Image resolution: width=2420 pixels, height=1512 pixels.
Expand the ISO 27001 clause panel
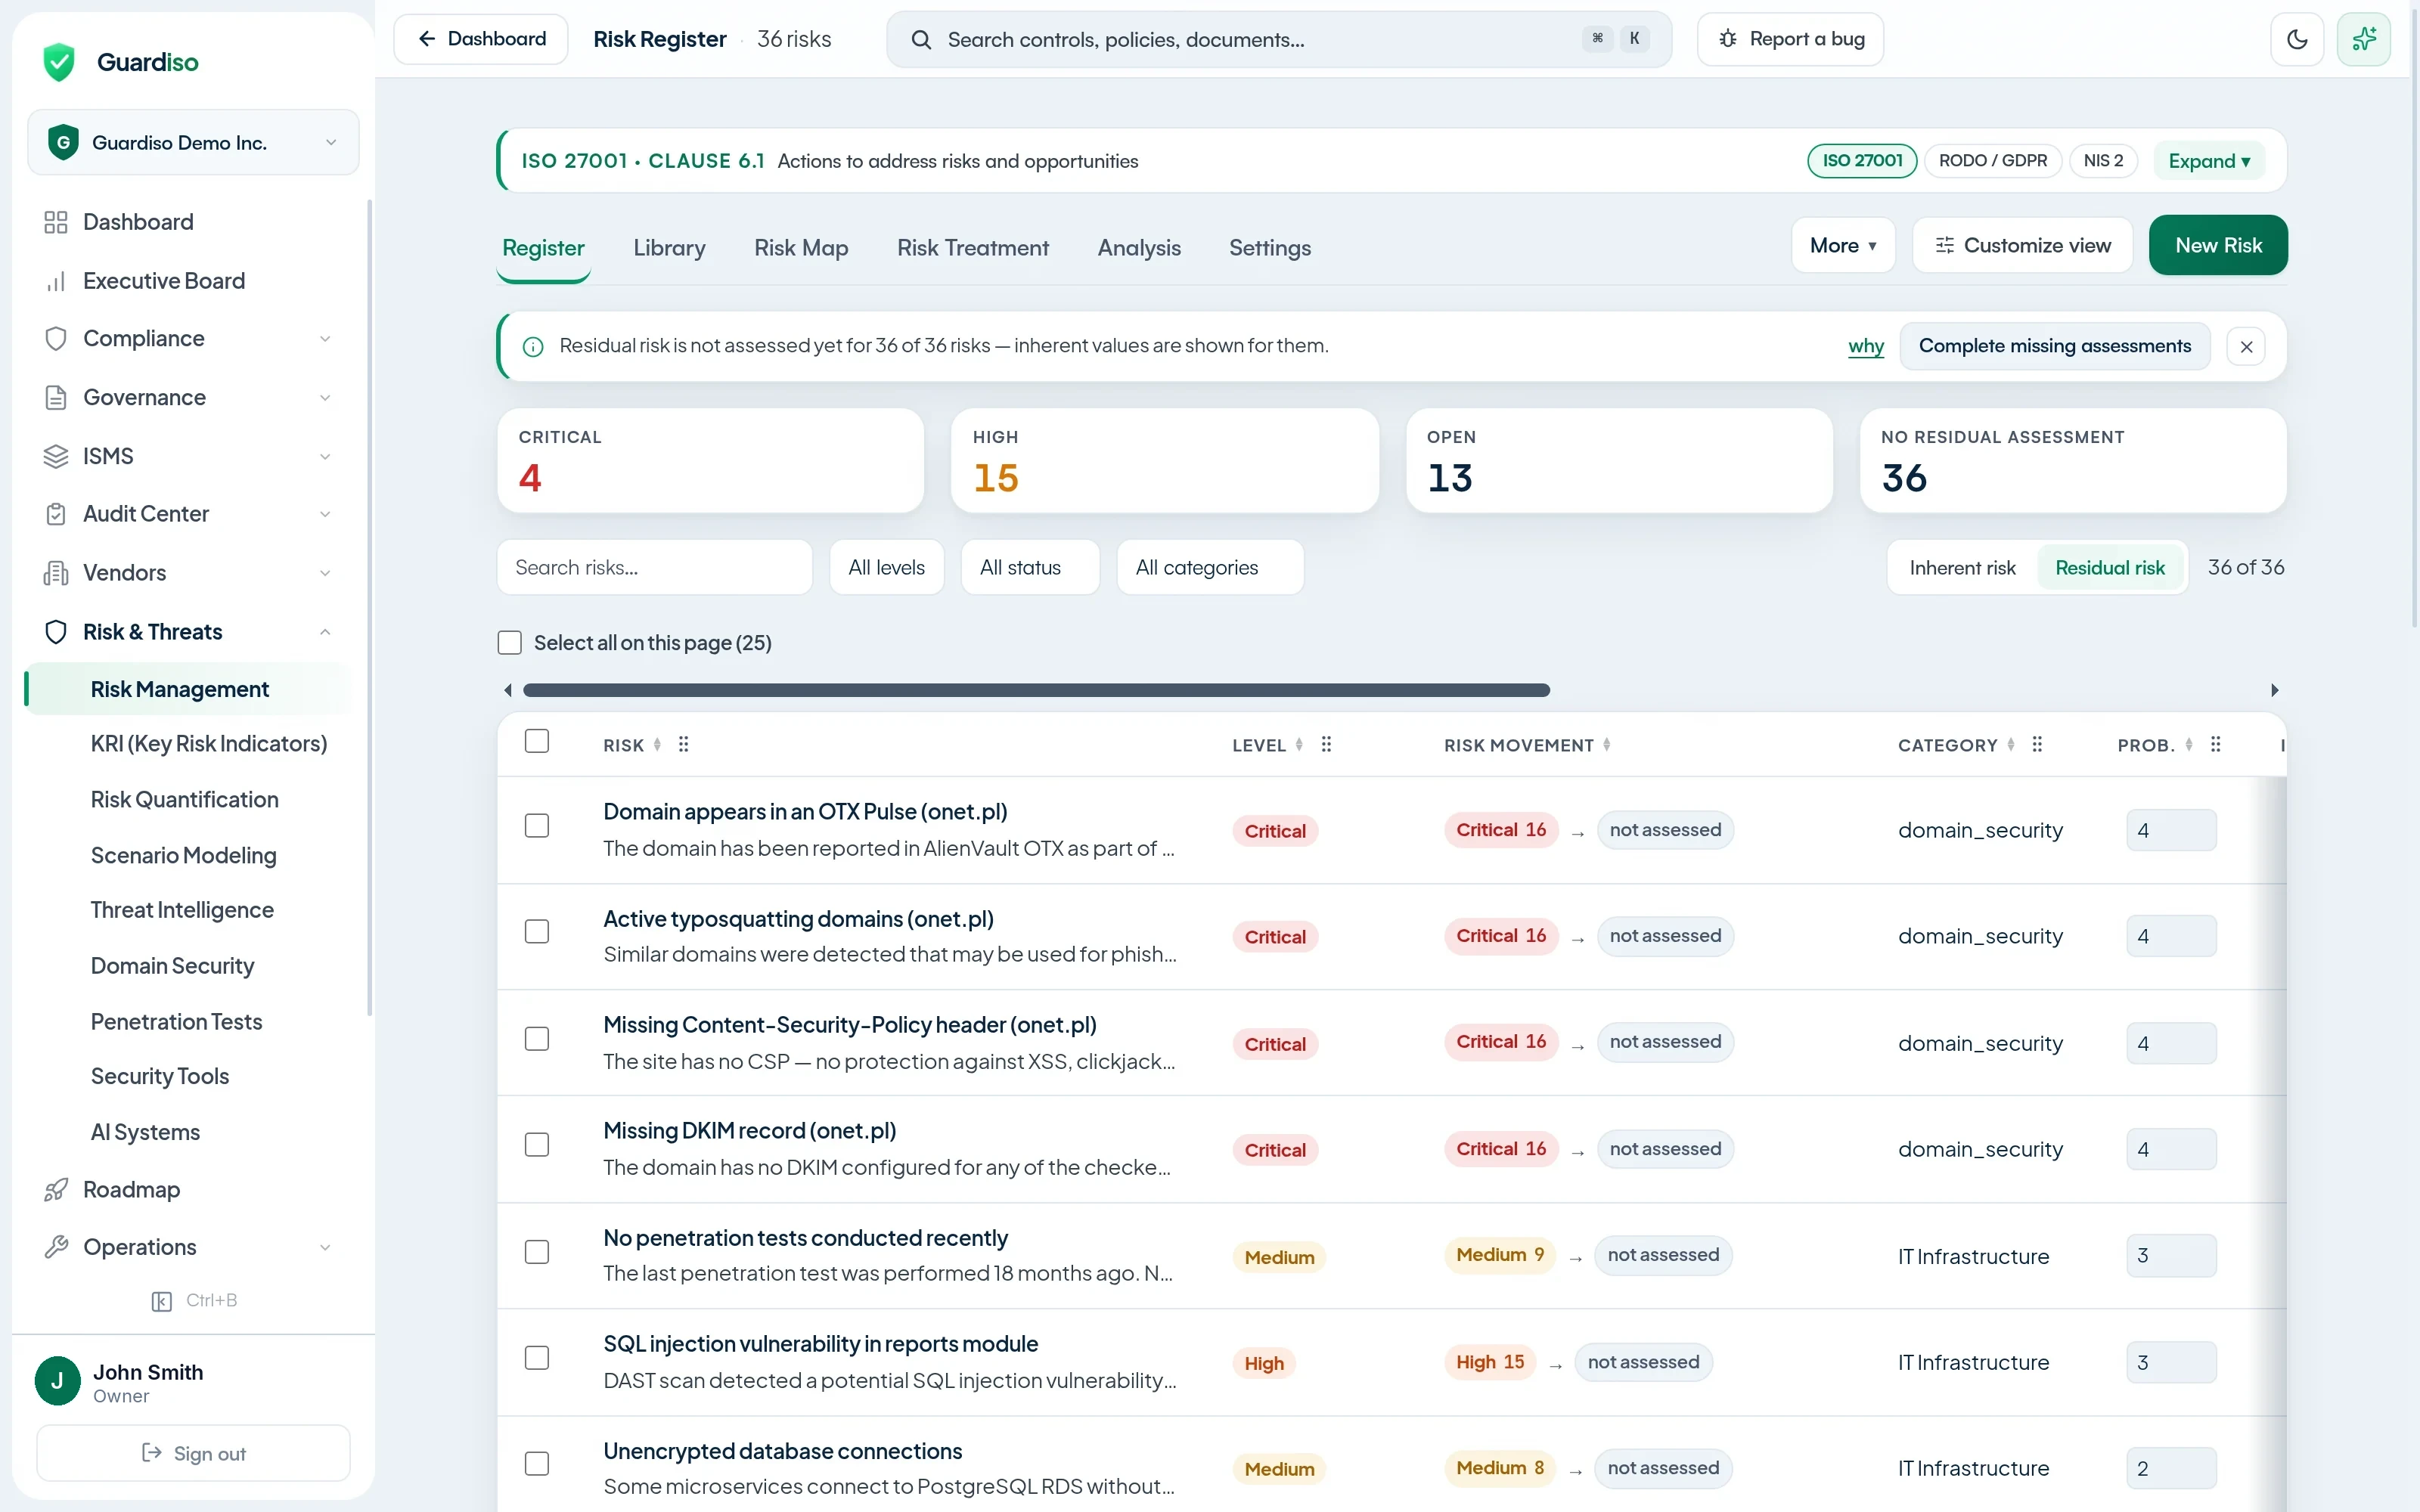tap(2209, 161)
